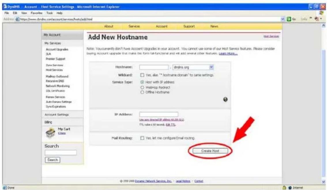Screen dimensions: 327x190
Task: Open the Learn More link
Action: coord(228,54)
